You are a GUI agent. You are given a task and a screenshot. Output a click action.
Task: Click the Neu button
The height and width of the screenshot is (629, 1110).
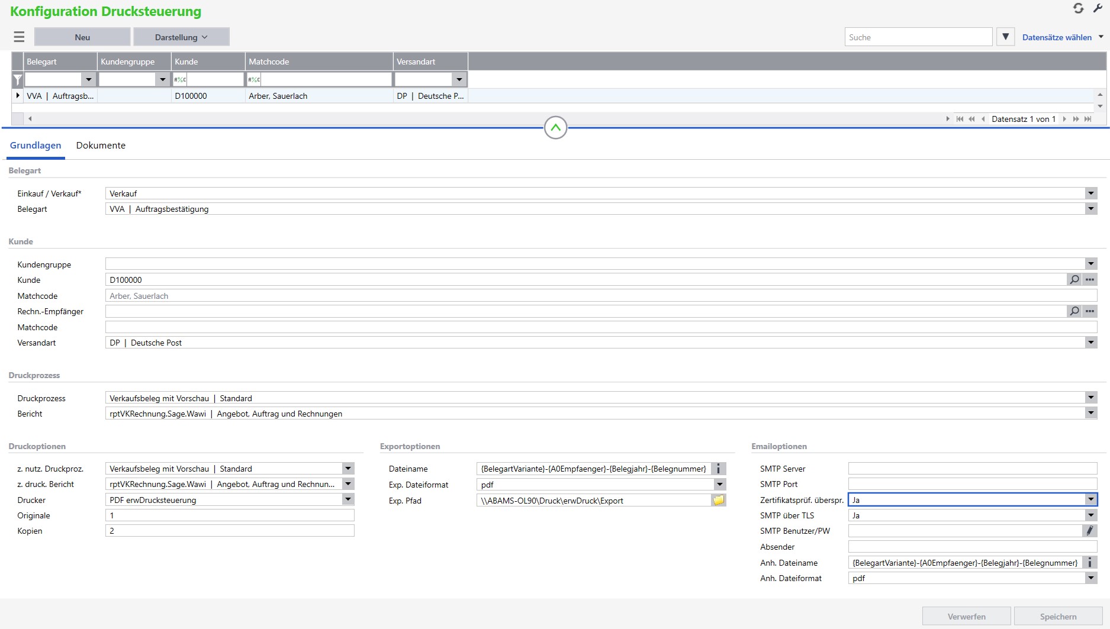(82, 37)
